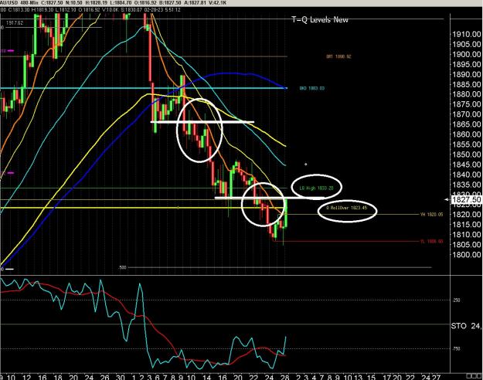
Task: Click date 13 on the time axis
Action: (359, 377)
